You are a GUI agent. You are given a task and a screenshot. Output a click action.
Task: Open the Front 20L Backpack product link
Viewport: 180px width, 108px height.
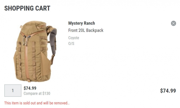[x=86, y=30]
